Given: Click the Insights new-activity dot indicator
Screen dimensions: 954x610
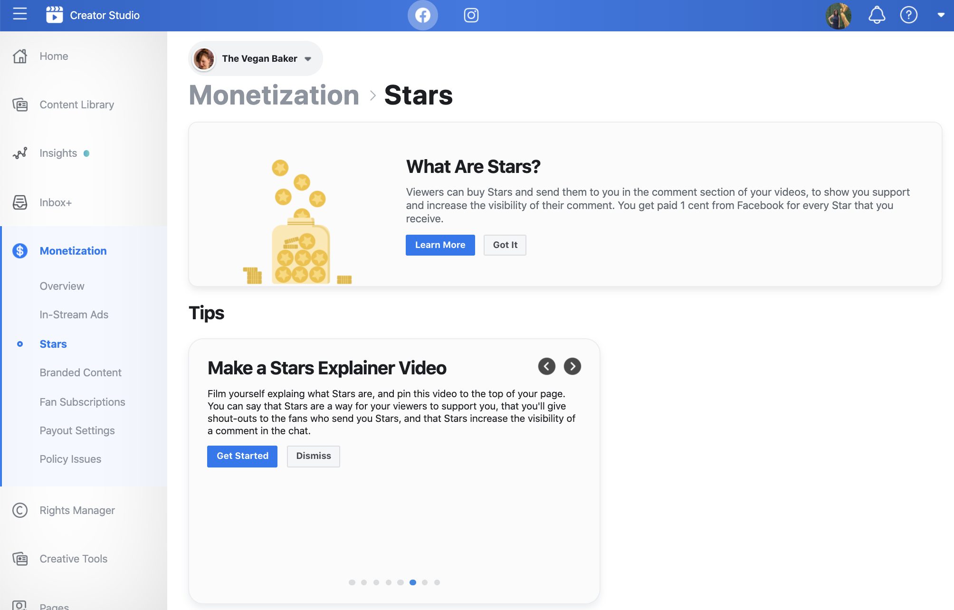Looking at the screenshot, I should [x=86, y=153].
